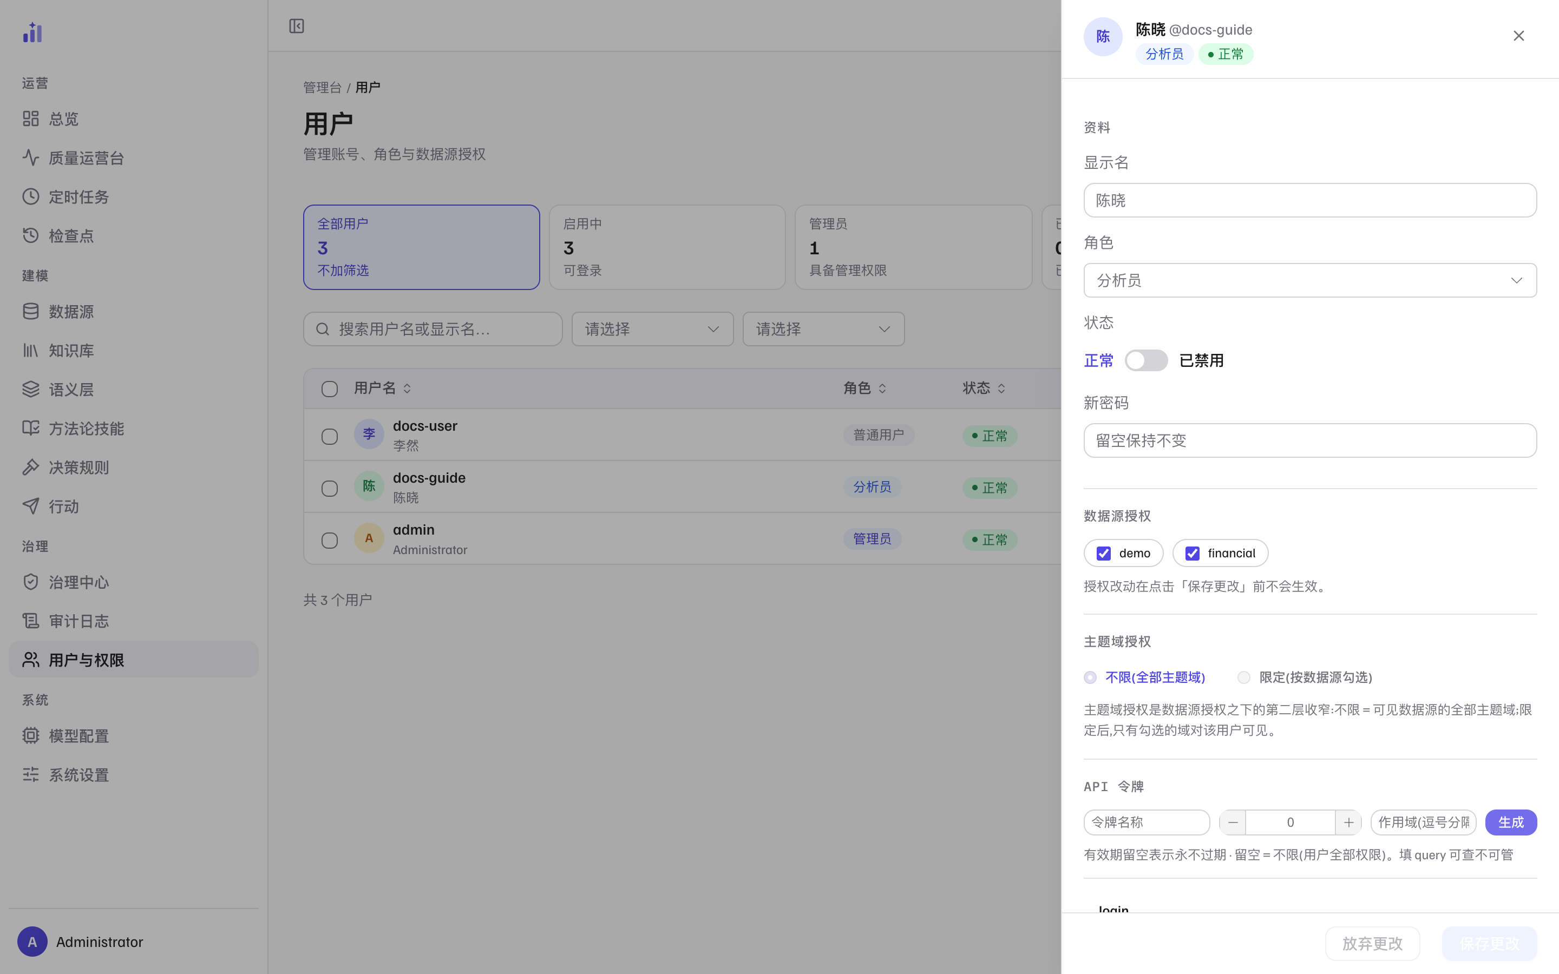Increase token validity with plus stepper

coord(1348,822)
